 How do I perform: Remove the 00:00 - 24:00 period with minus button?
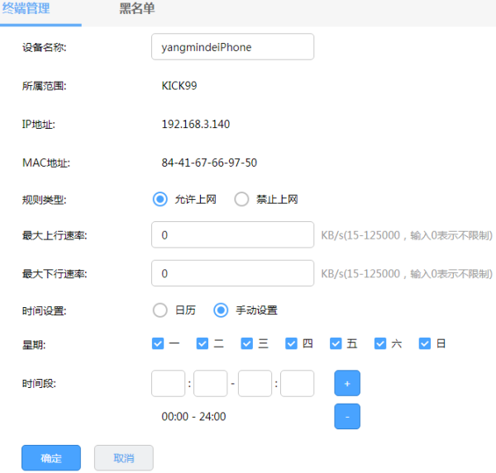pyautogui.click(x=347, y=417)
